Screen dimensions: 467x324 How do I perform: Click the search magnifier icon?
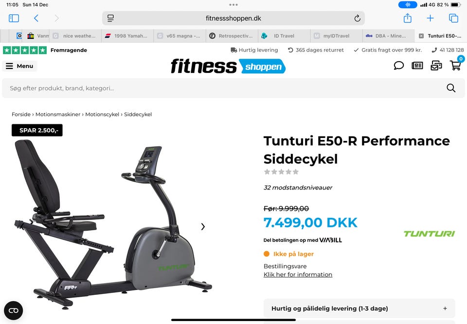coord(451,88)
